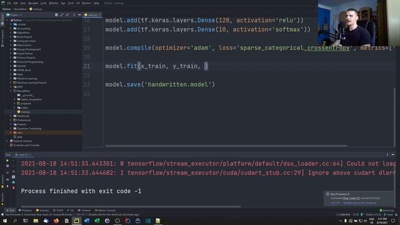Image resolution: width=400 pixels, height=225 pixels.
Task: Click the git branch main status entry
Action: click(x=389, y=214)
